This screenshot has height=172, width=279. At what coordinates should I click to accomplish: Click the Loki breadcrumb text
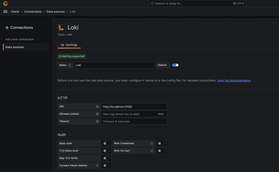click(73, 11)
